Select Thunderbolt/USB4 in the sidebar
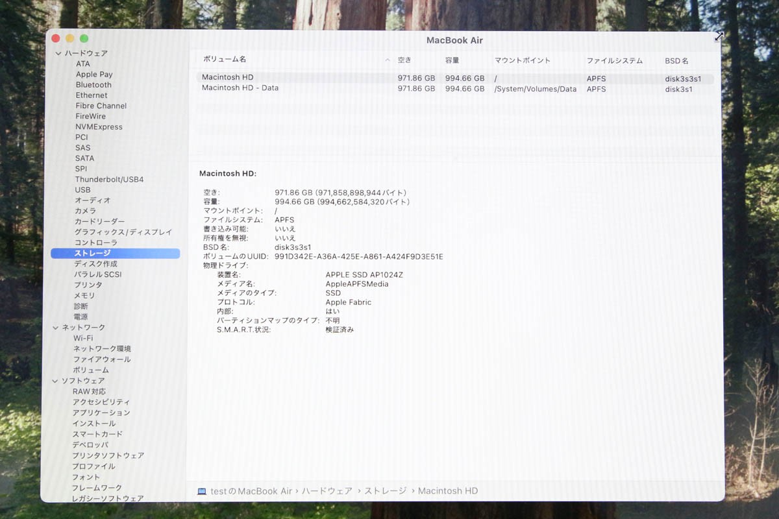The height and width of the screenshot is (519, 779). coord(109,179)
